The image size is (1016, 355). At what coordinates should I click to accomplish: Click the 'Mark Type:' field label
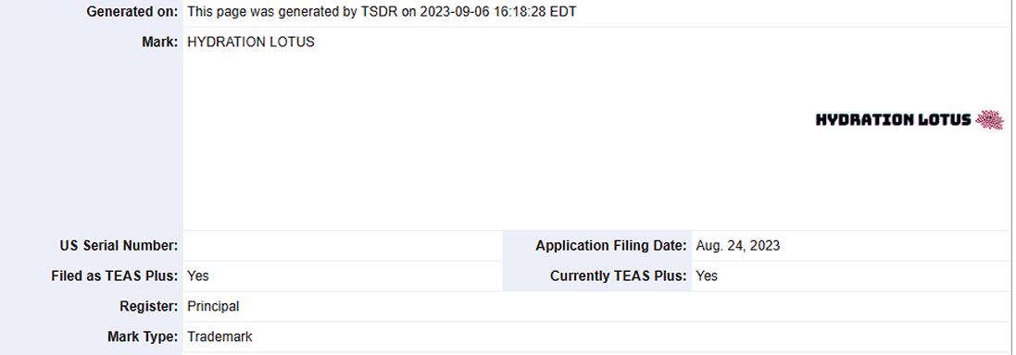tap(143, 337)
